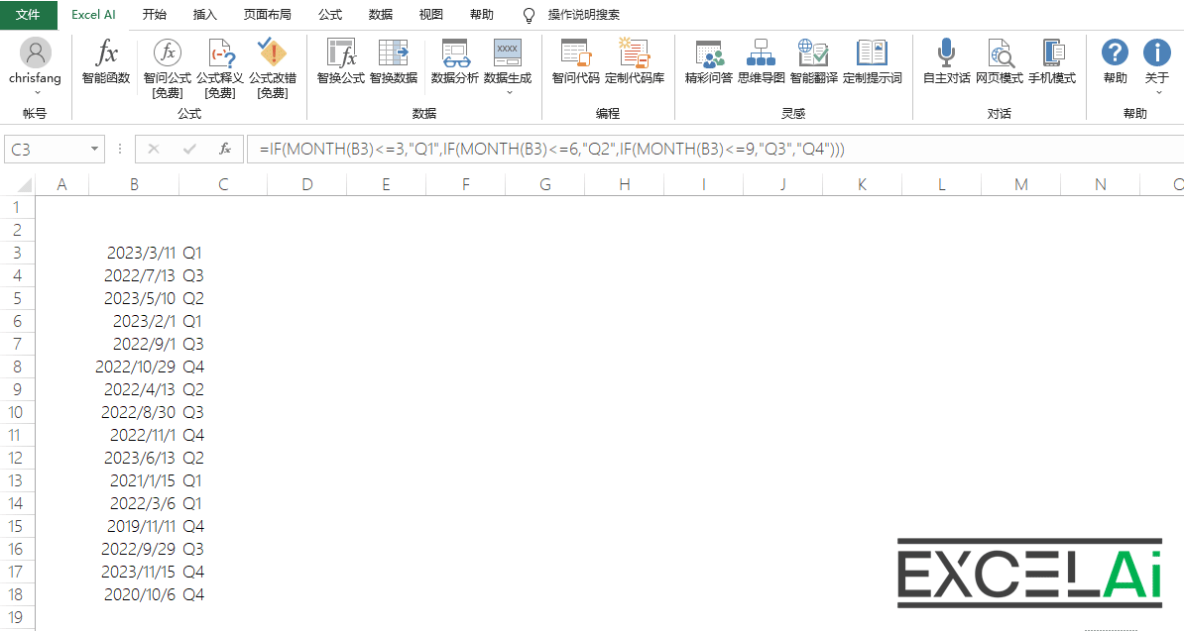Switch to the 页面布局 ribbon tab
Viewport: 1184px width, 631px height.
pos(268,15)
